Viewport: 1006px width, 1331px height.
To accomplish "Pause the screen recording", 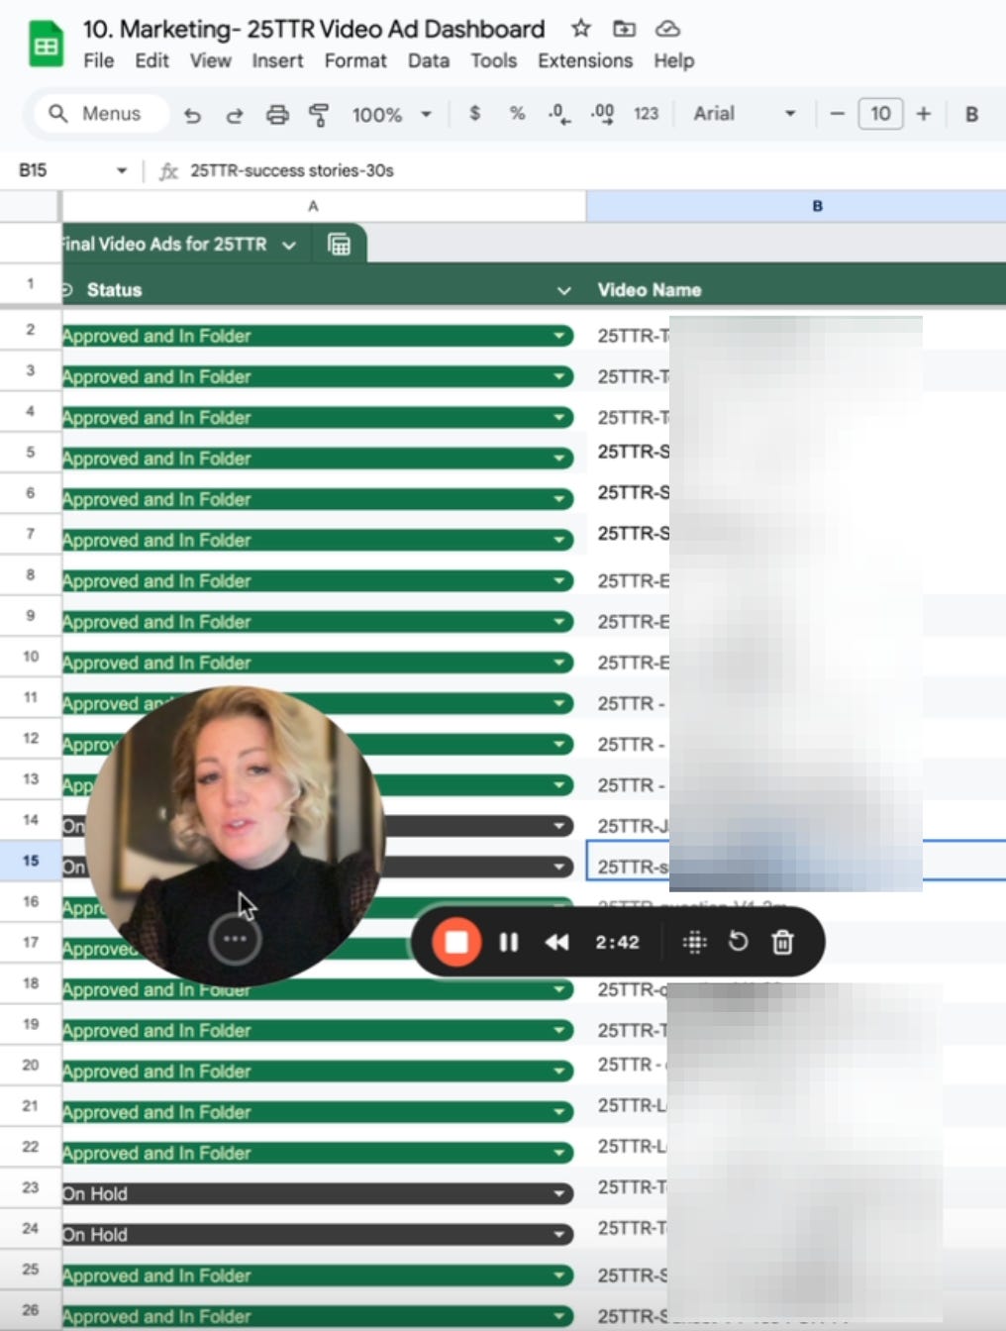I will click(509, 942).
